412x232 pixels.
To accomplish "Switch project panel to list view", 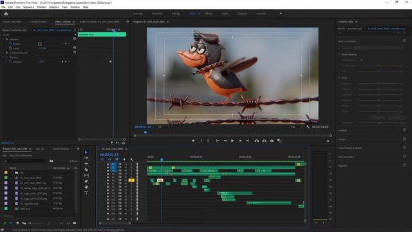I will (11, 224).
